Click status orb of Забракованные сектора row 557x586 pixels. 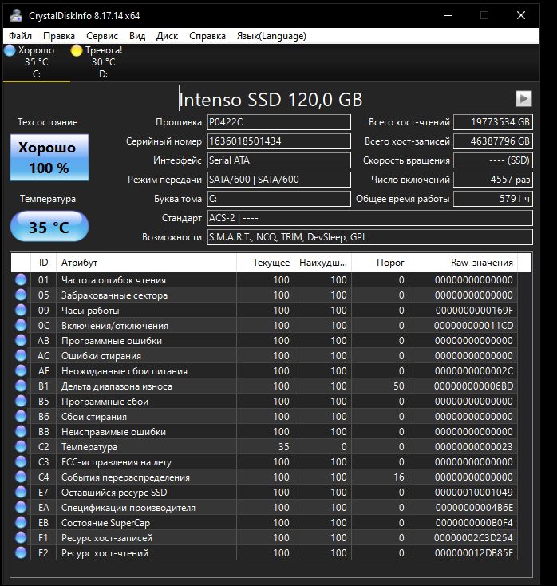(x=21, y=295)
